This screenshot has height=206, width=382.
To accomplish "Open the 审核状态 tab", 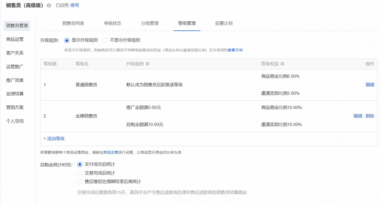I will (113, 23).
